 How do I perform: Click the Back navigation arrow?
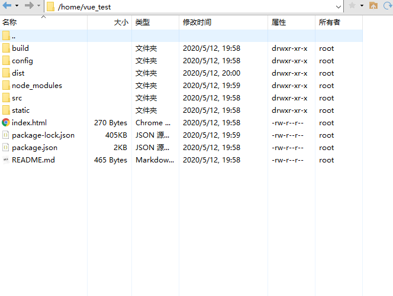[7, 5]
